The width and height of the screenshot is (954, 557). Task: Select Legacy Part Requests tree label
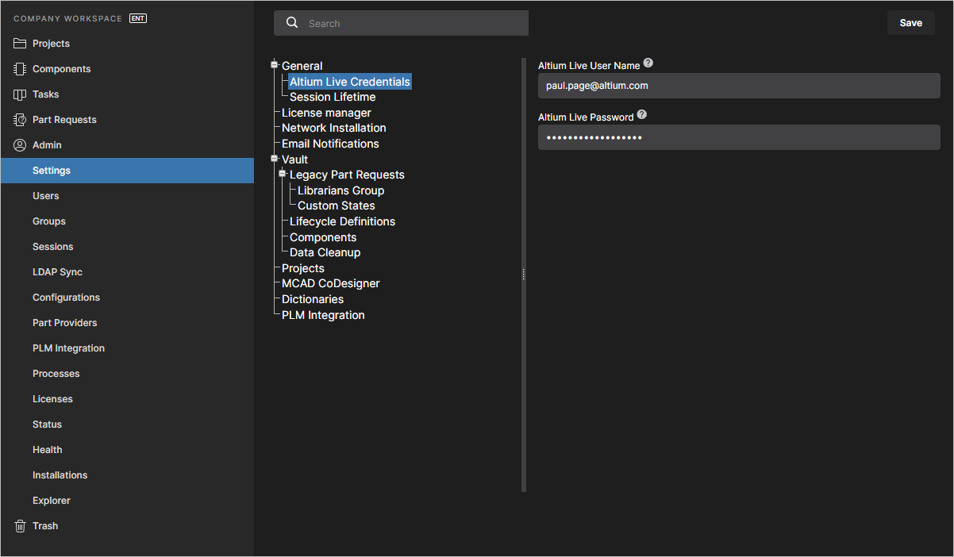347,175
